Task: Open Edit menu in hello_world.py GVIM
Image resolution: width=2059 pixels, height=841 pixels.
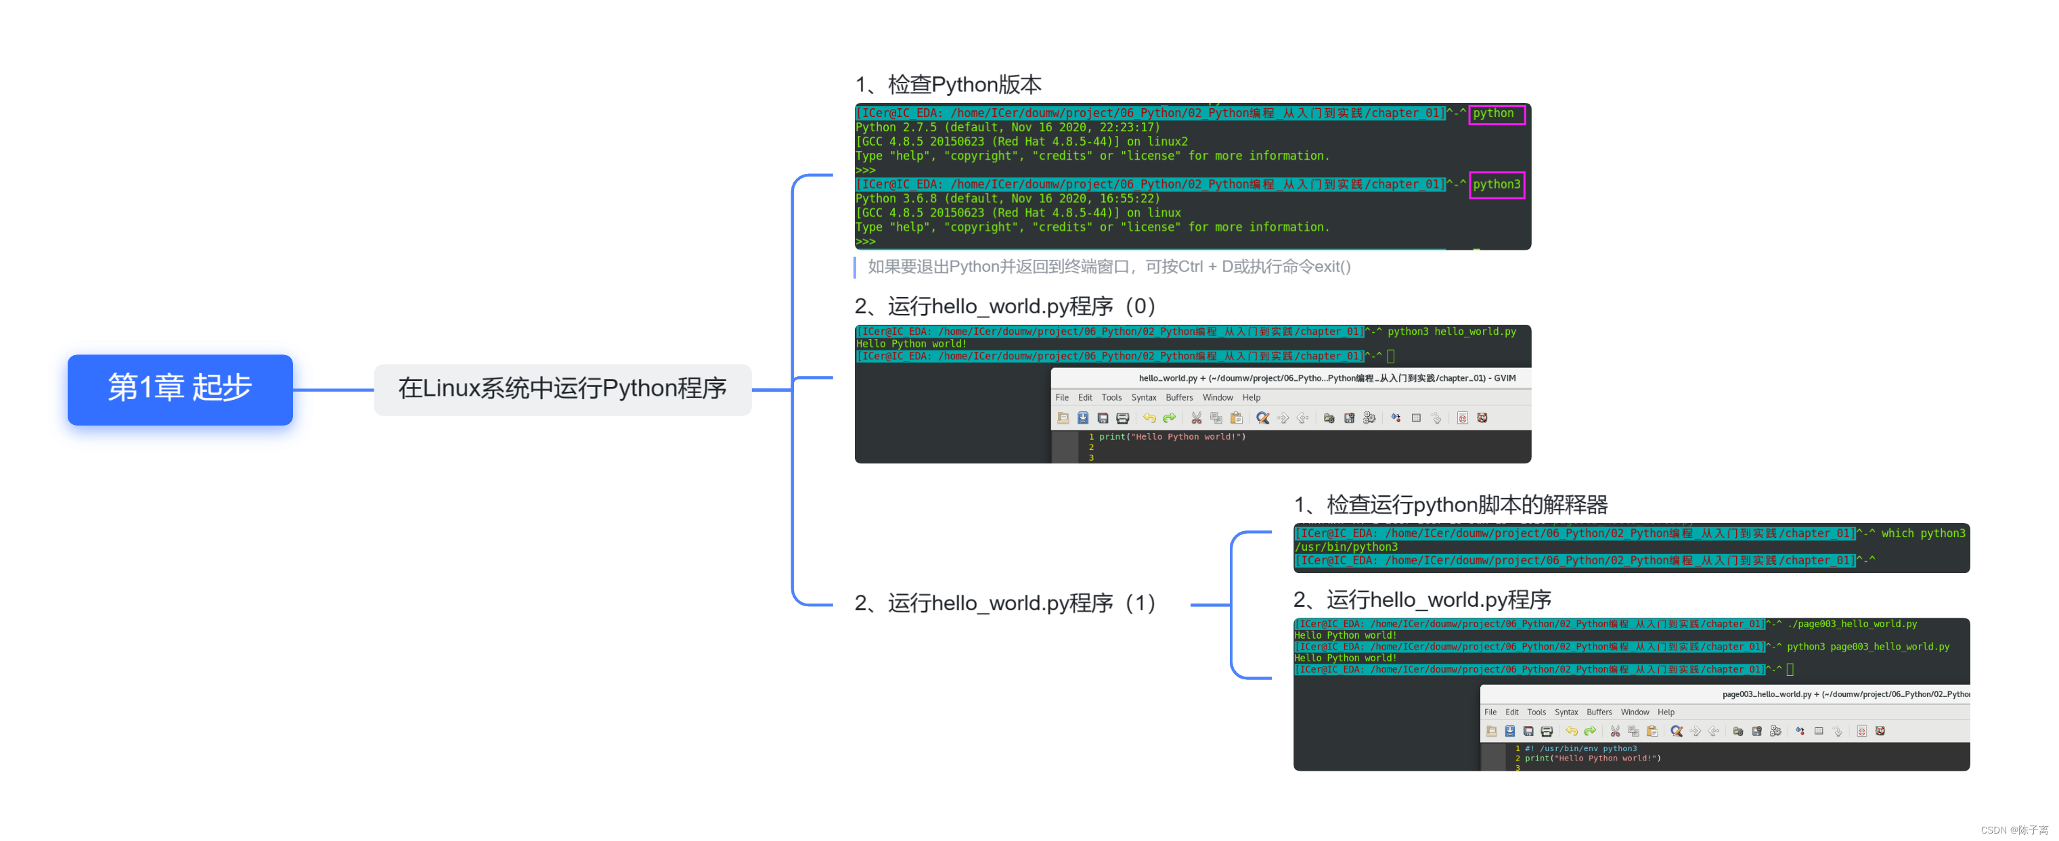Action: coord(1084,397)
